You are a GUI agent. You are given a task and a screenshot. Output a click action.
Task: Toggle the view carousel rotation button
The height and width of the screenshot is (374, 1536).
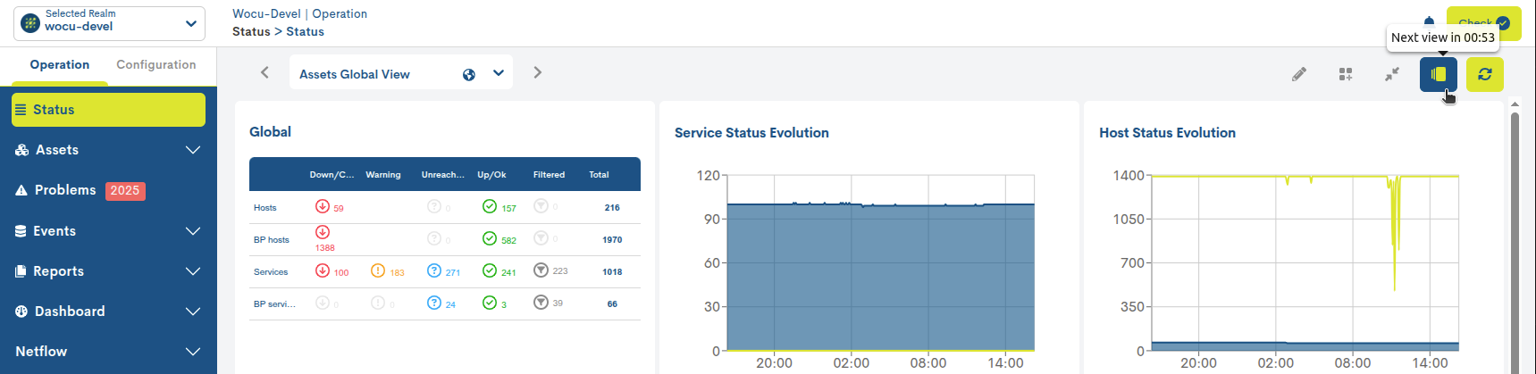click(1439, 74)
